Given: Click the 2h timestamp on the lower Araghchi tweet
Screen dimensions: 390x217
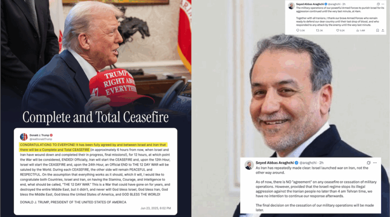Looking at the screenshot, I should point(321,163).
